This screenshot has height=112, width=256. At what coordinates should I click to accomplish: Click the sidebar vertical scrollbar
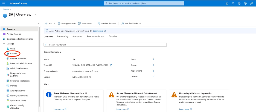39,67
